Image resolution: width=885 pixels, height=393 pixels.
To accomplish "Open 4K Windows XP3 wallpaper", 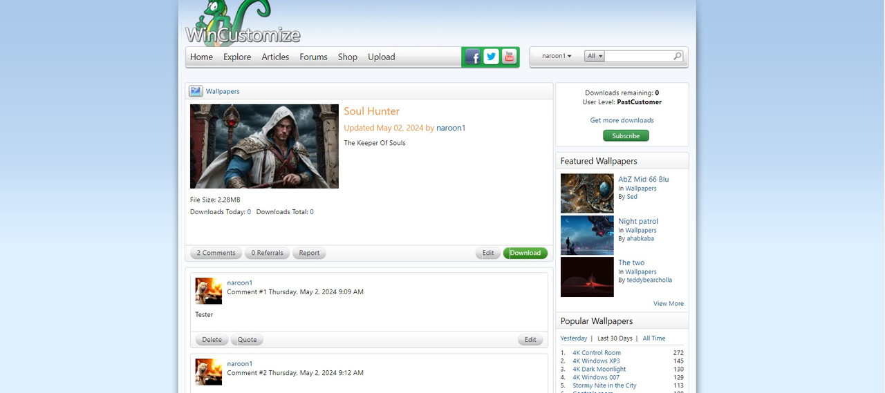I will coord(596,361).
